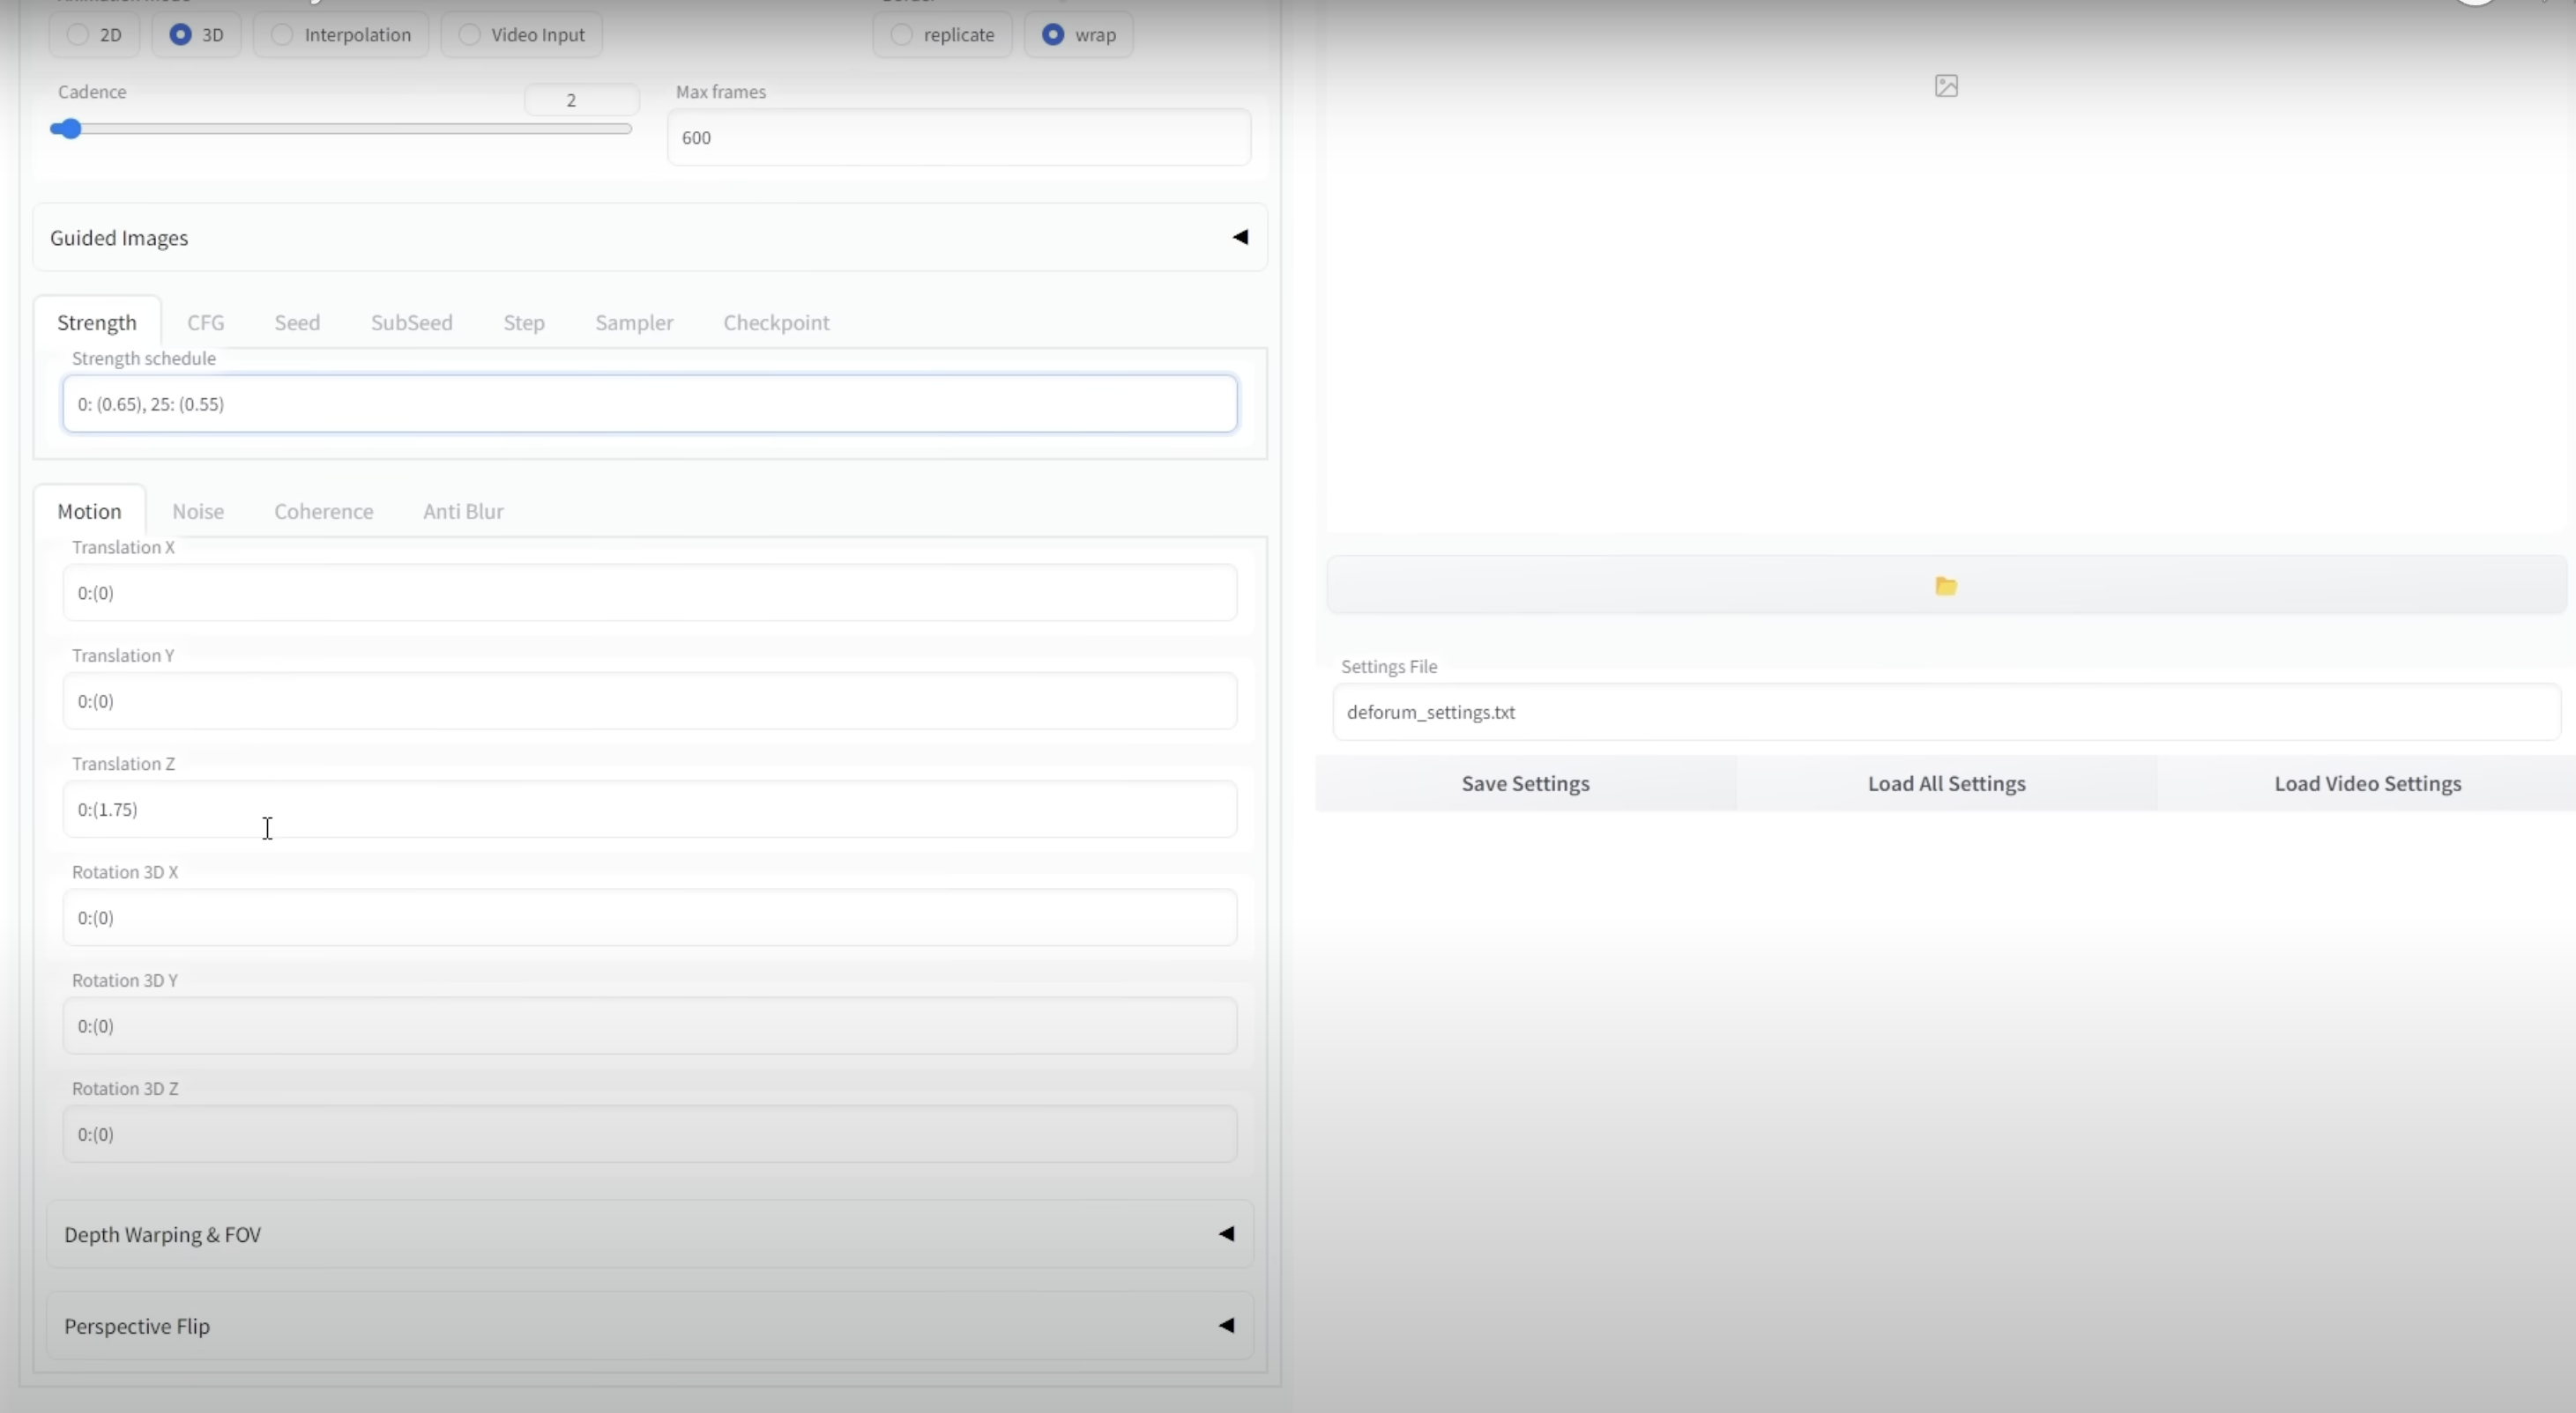Switch to the CFG tab
Screen dimensions: 2576x1413
(x=206, y=322)
